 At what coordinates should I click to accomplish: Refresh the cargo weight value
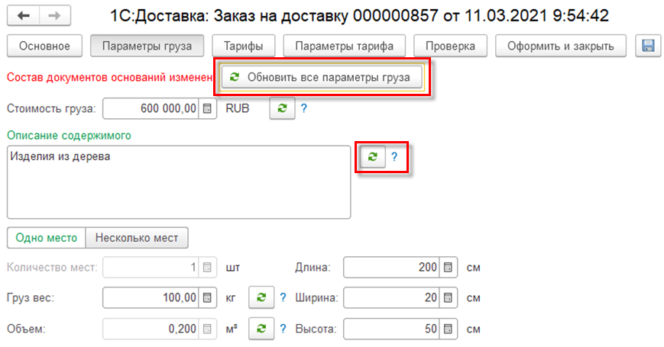(x=261, y=297)
